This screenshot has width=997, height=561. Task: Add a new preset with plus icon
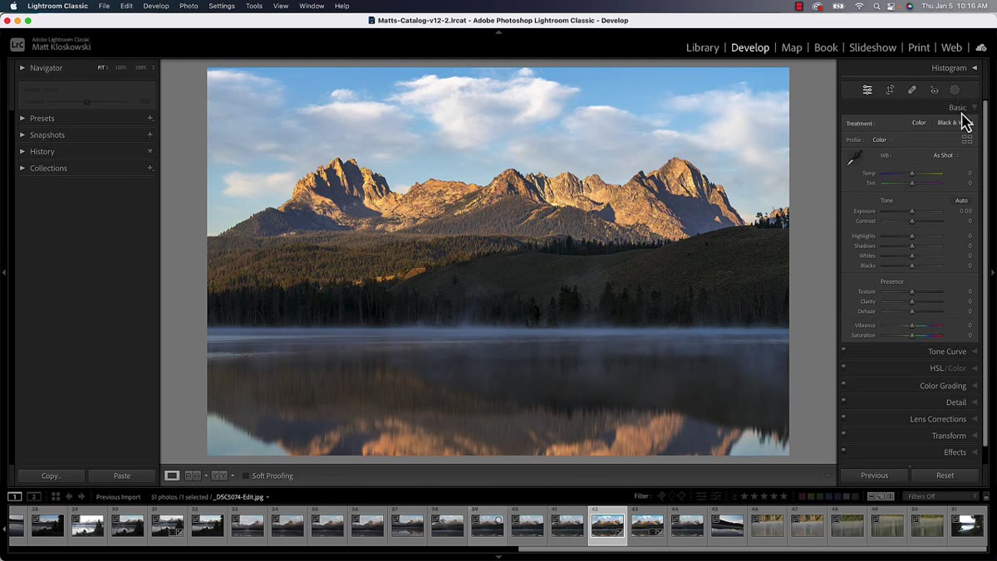point(150,118)
